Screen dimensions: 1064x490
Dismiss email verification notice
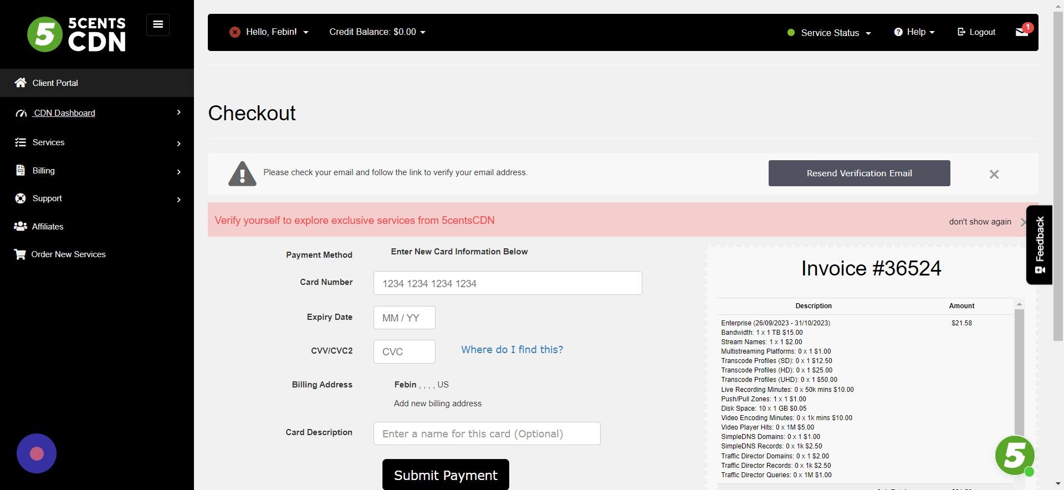pyautogui.click(x=994, y=174)
